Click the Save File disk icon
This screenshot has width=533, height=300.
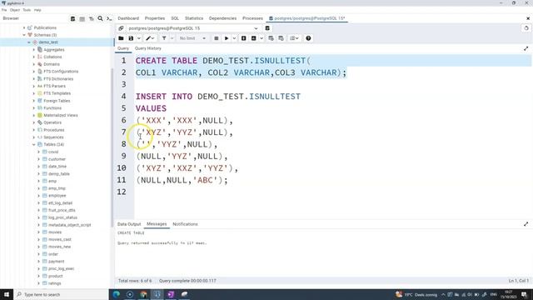(131, 38)
